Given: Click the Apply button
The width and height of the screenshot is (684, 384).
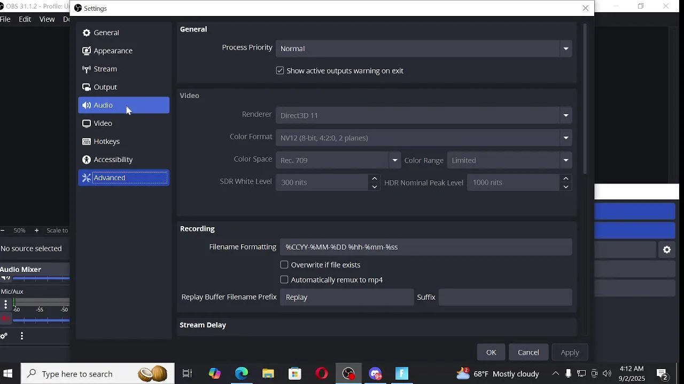Looking at the screenshot, I should coord(570,353).
